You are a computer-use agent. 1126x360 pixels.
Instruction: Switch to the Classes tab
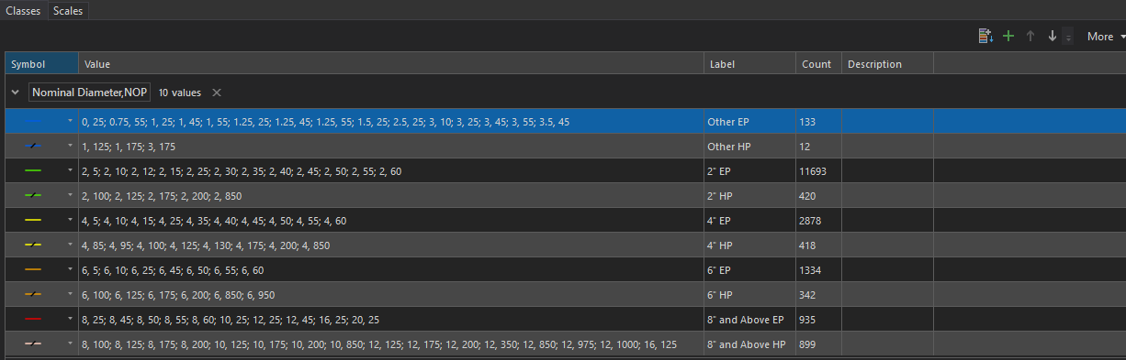pyautogui.click(x=23, y=10)
